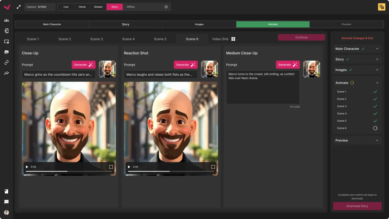The height and width of the screenshot is (219, 389).
Task: Open the 3D sidebar icon
Action: point(6,63)
